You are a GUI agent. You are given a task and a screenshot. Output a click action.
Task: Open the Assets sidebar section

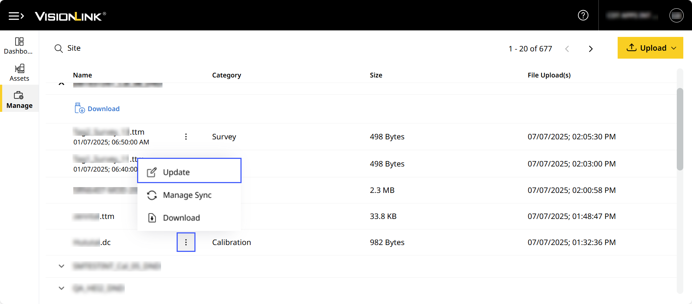click(x=19, y=73)
